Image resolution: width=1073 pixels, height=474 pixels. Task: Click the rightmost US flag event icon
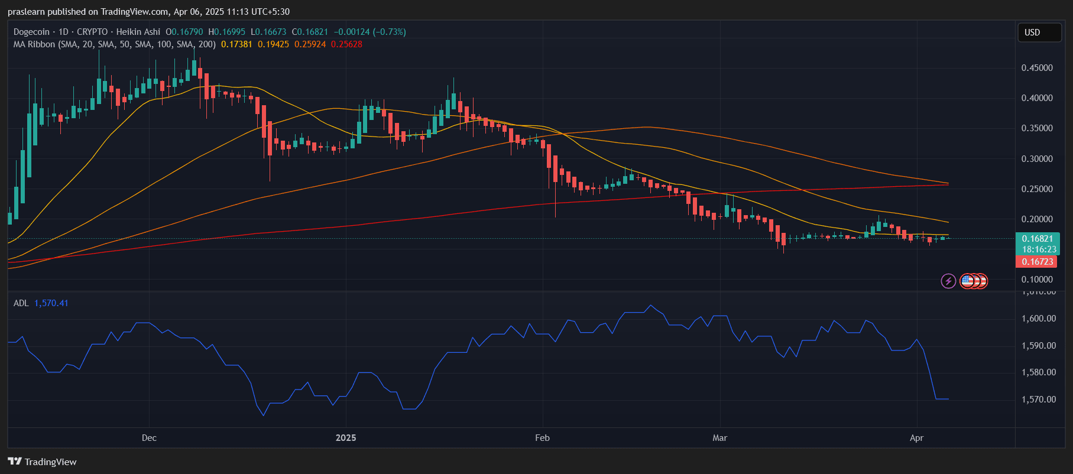pyautogui.click(x=983, y=281)
